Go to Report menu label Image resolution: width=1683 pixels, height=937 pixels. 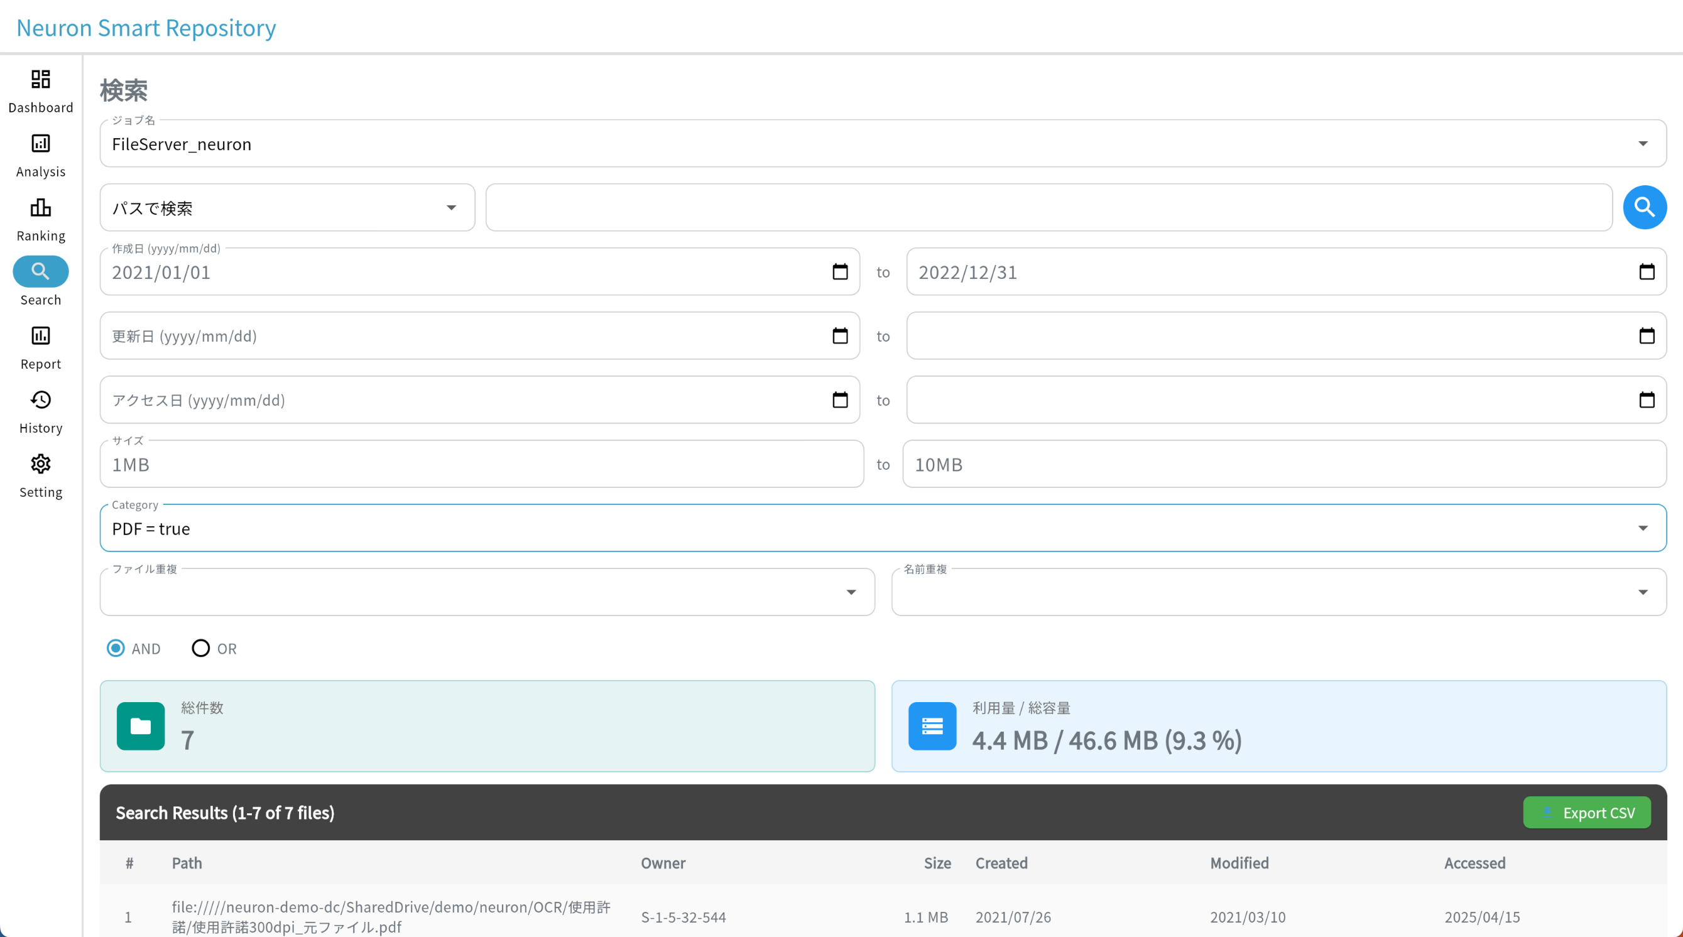click(x=40, y=364)
